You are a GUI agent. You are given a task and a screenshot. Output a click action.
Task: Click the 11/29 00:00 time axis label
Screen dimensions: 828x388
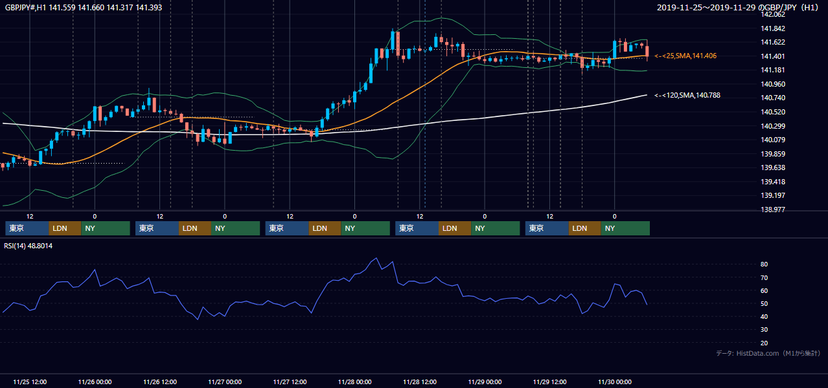coord(485,382)
